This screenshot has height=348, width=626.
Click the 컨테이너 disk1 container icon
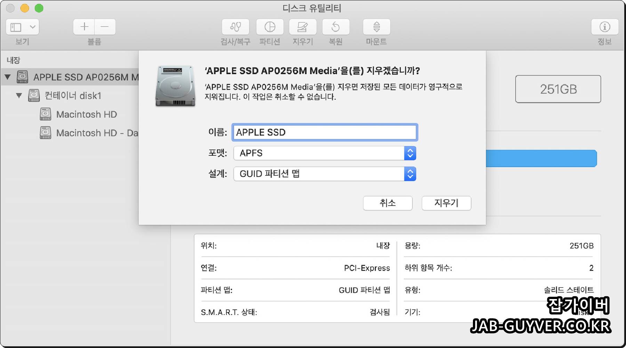pyautogui.click(x=34, y=95)
